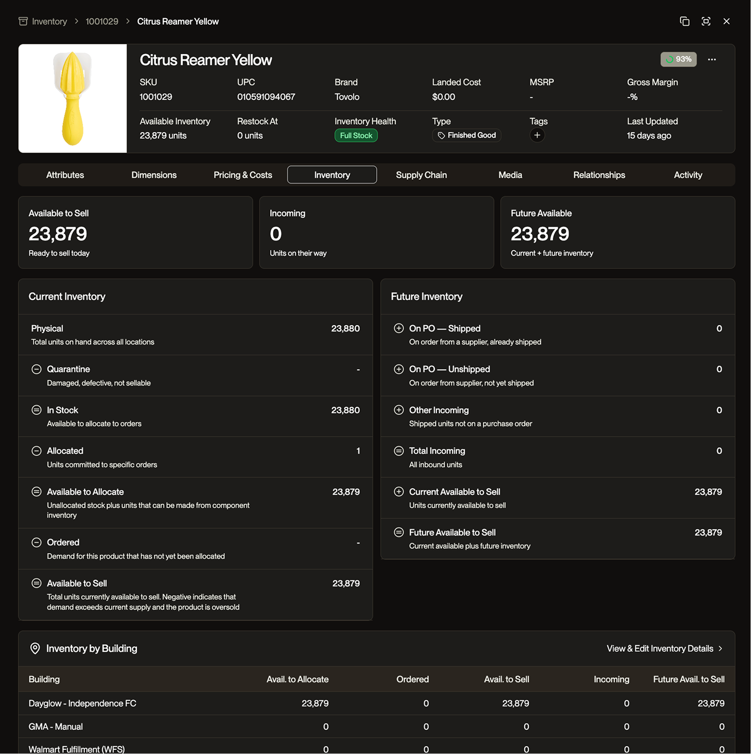Click the UPC value 010591094067
This screenshot has height=754, width=751.
266,97
